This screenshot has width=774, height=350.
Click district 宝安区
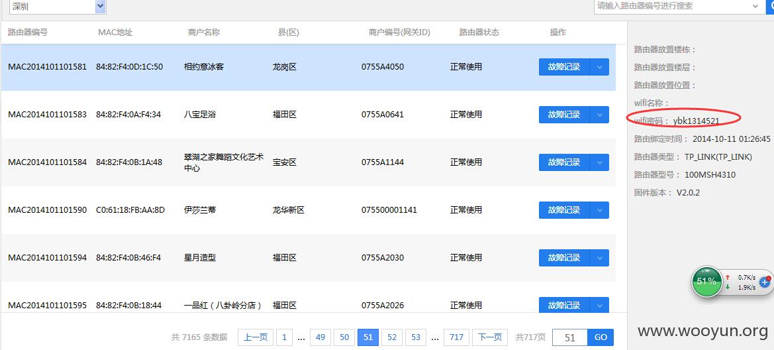[285, 162]
